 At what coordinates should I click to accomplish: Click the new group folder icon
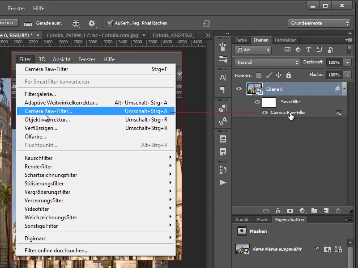click(314, 210)
